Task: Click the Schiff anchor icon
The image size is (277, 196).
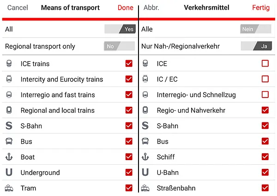Action: (x=145, y=157)
